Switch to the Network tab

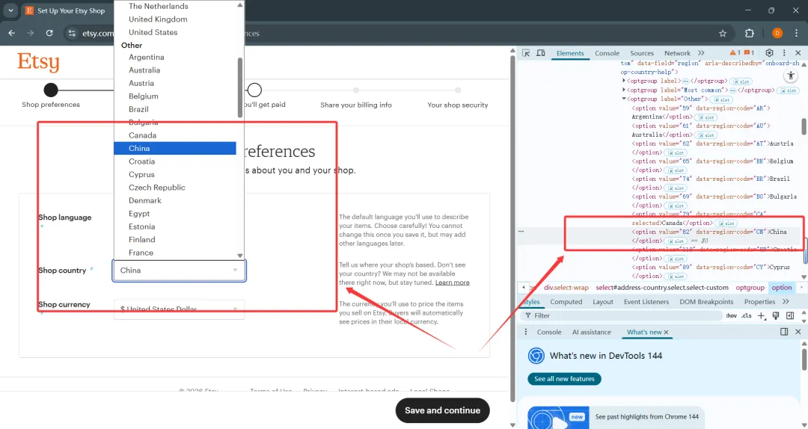tap(677, 53)
